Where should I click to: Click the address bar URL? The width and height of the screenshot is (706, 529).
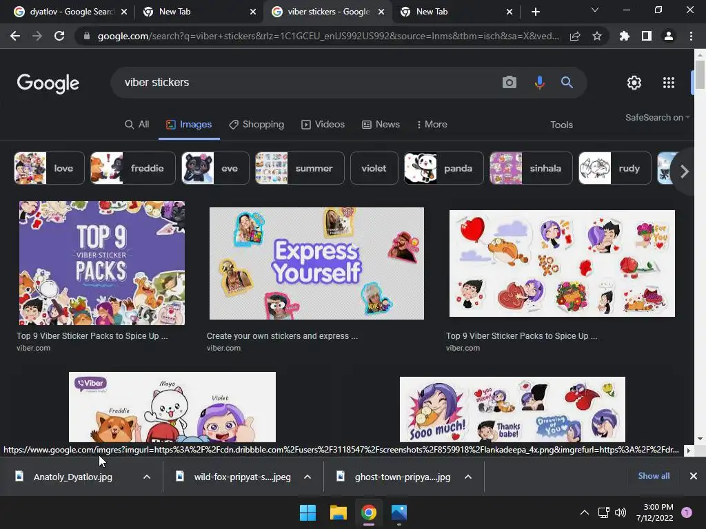point(329,36)
